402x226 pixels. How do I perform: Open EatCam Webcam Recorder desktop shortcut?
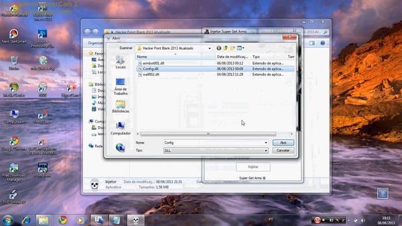click(x=42, y=146)
